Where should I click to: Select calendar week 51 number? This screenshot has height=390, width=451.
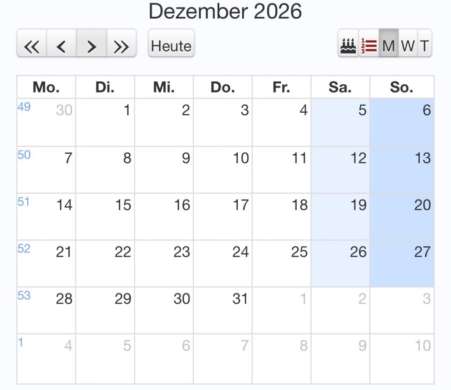pyautogui.click(x=24, y=201)
